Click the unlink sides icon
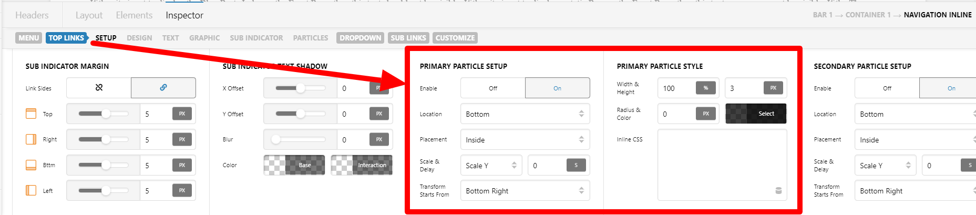976x215 pixels. (x=99, y=88)
